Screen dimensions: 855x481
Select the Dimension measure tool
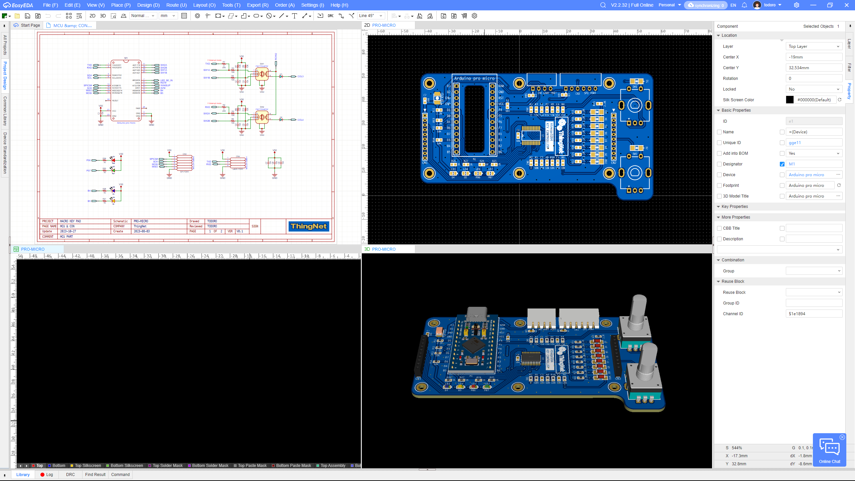[x=304, y=16]
